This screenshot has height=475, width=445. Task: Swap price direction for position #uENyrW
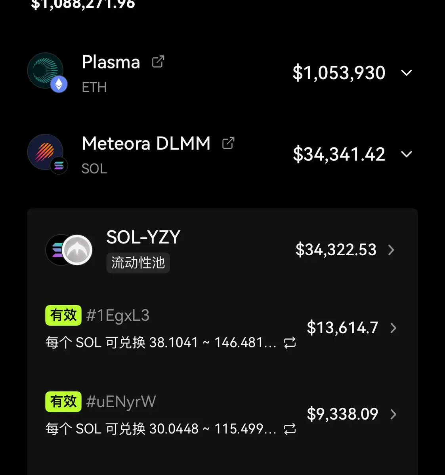pos(290,429)
